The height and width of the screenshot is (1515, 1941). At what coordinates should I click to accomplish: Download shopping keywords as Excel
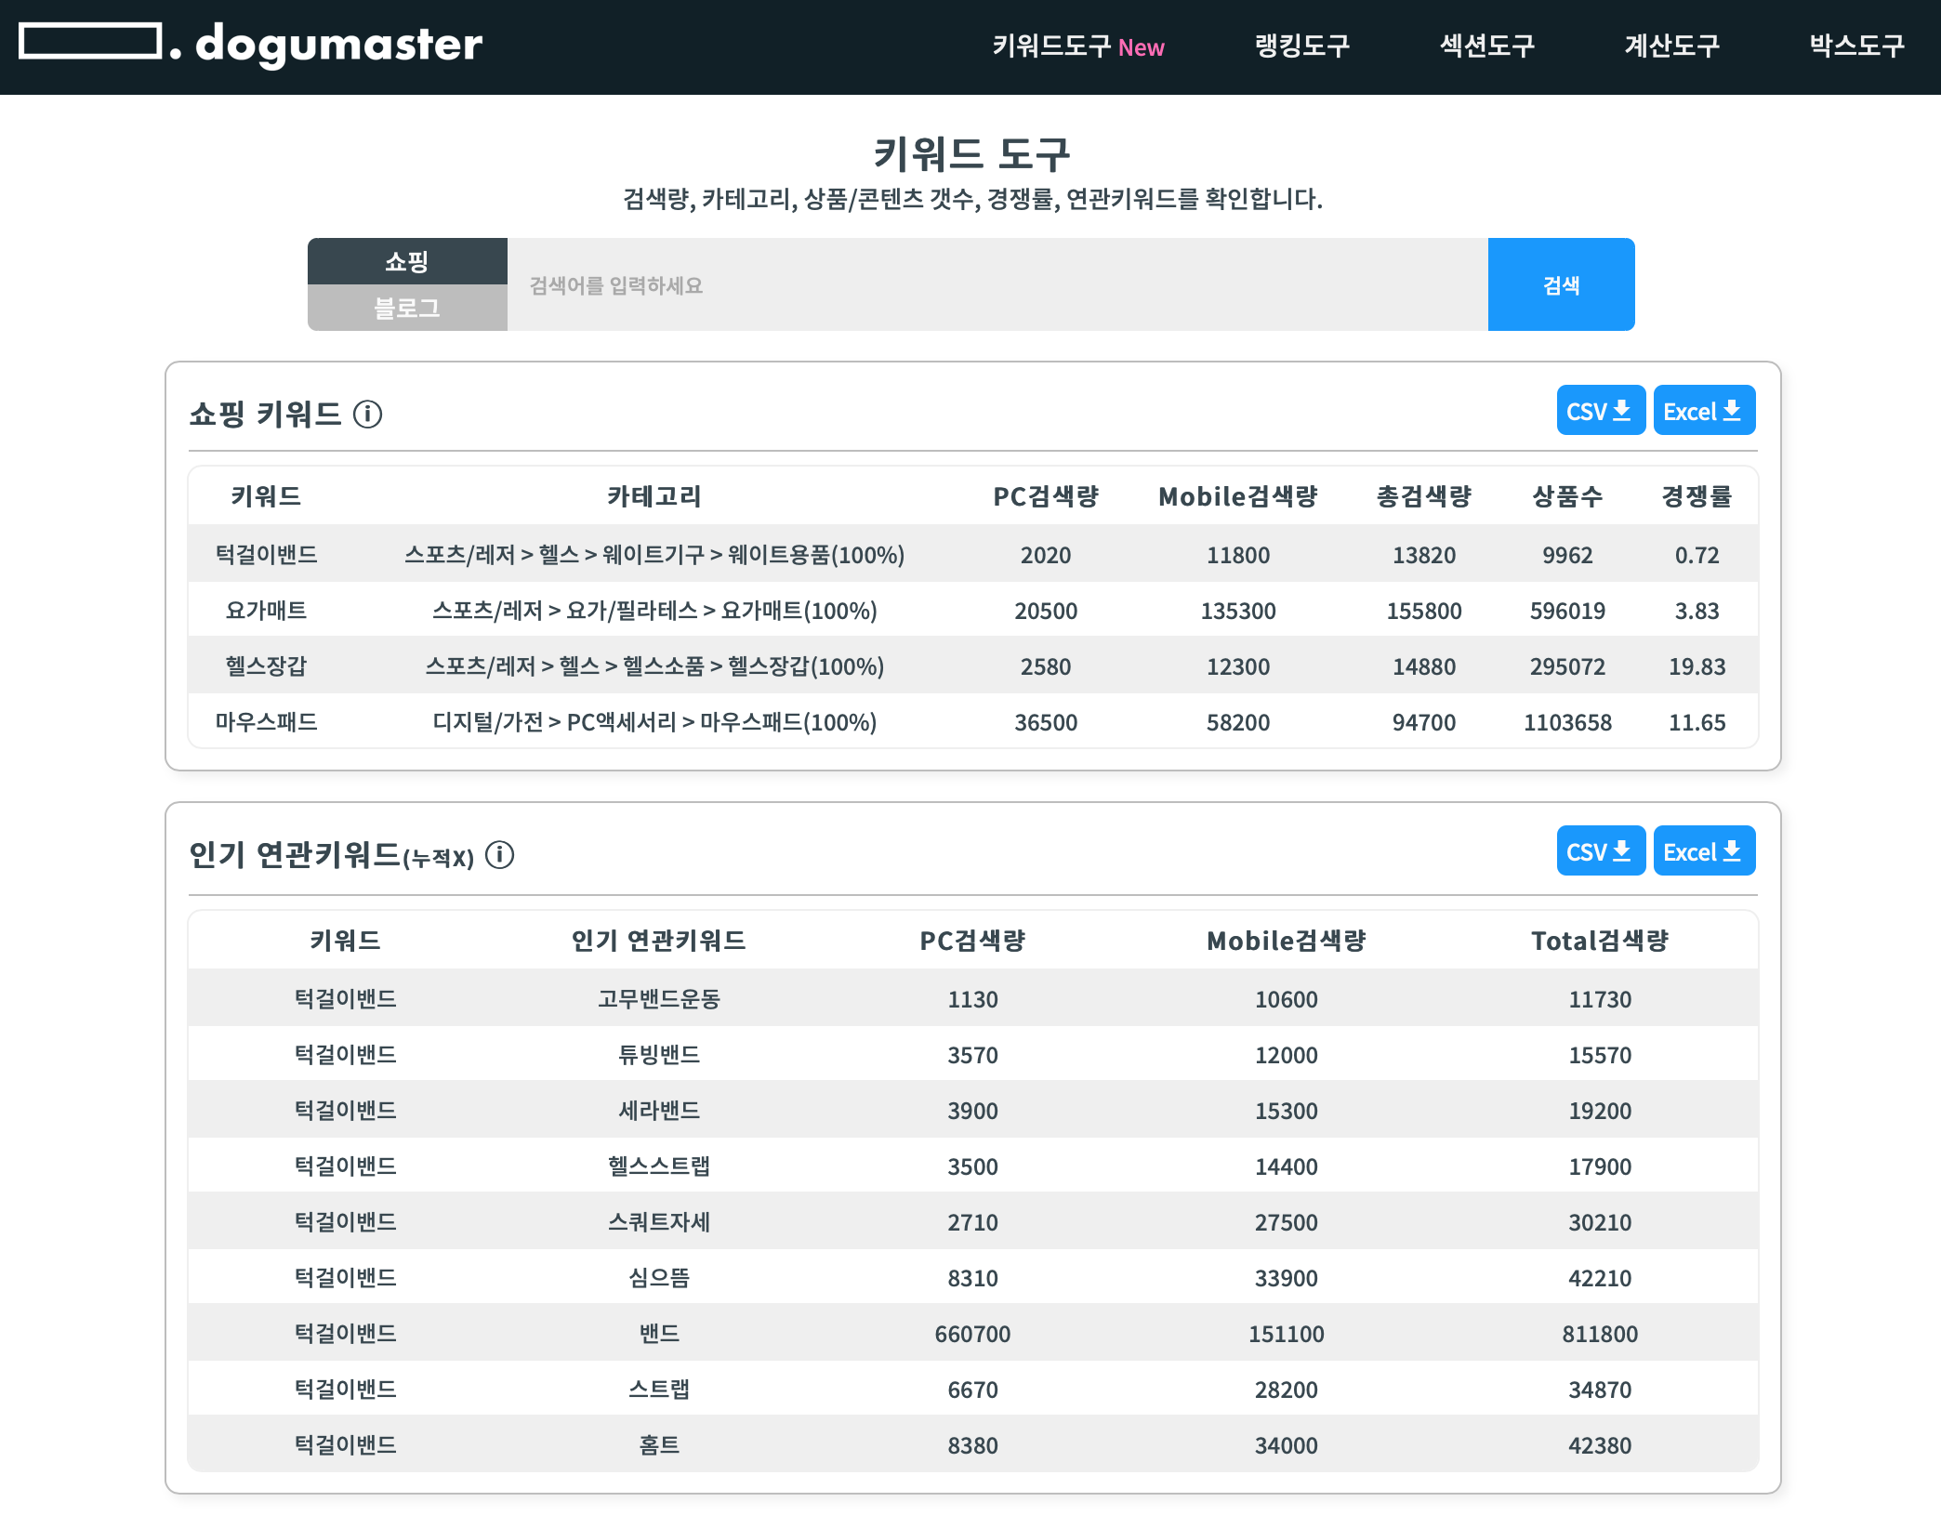coord(1703,411)
